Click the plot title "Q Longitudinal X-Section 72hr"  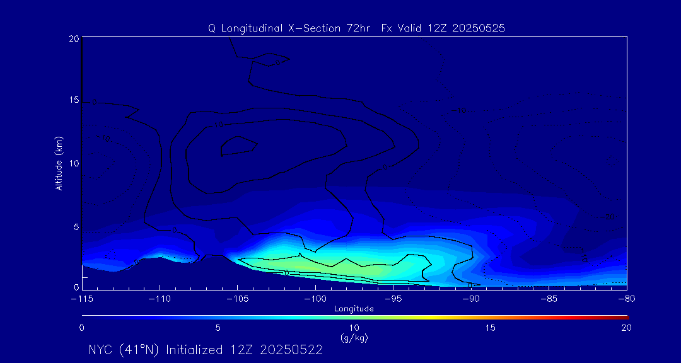coord(290,28)
